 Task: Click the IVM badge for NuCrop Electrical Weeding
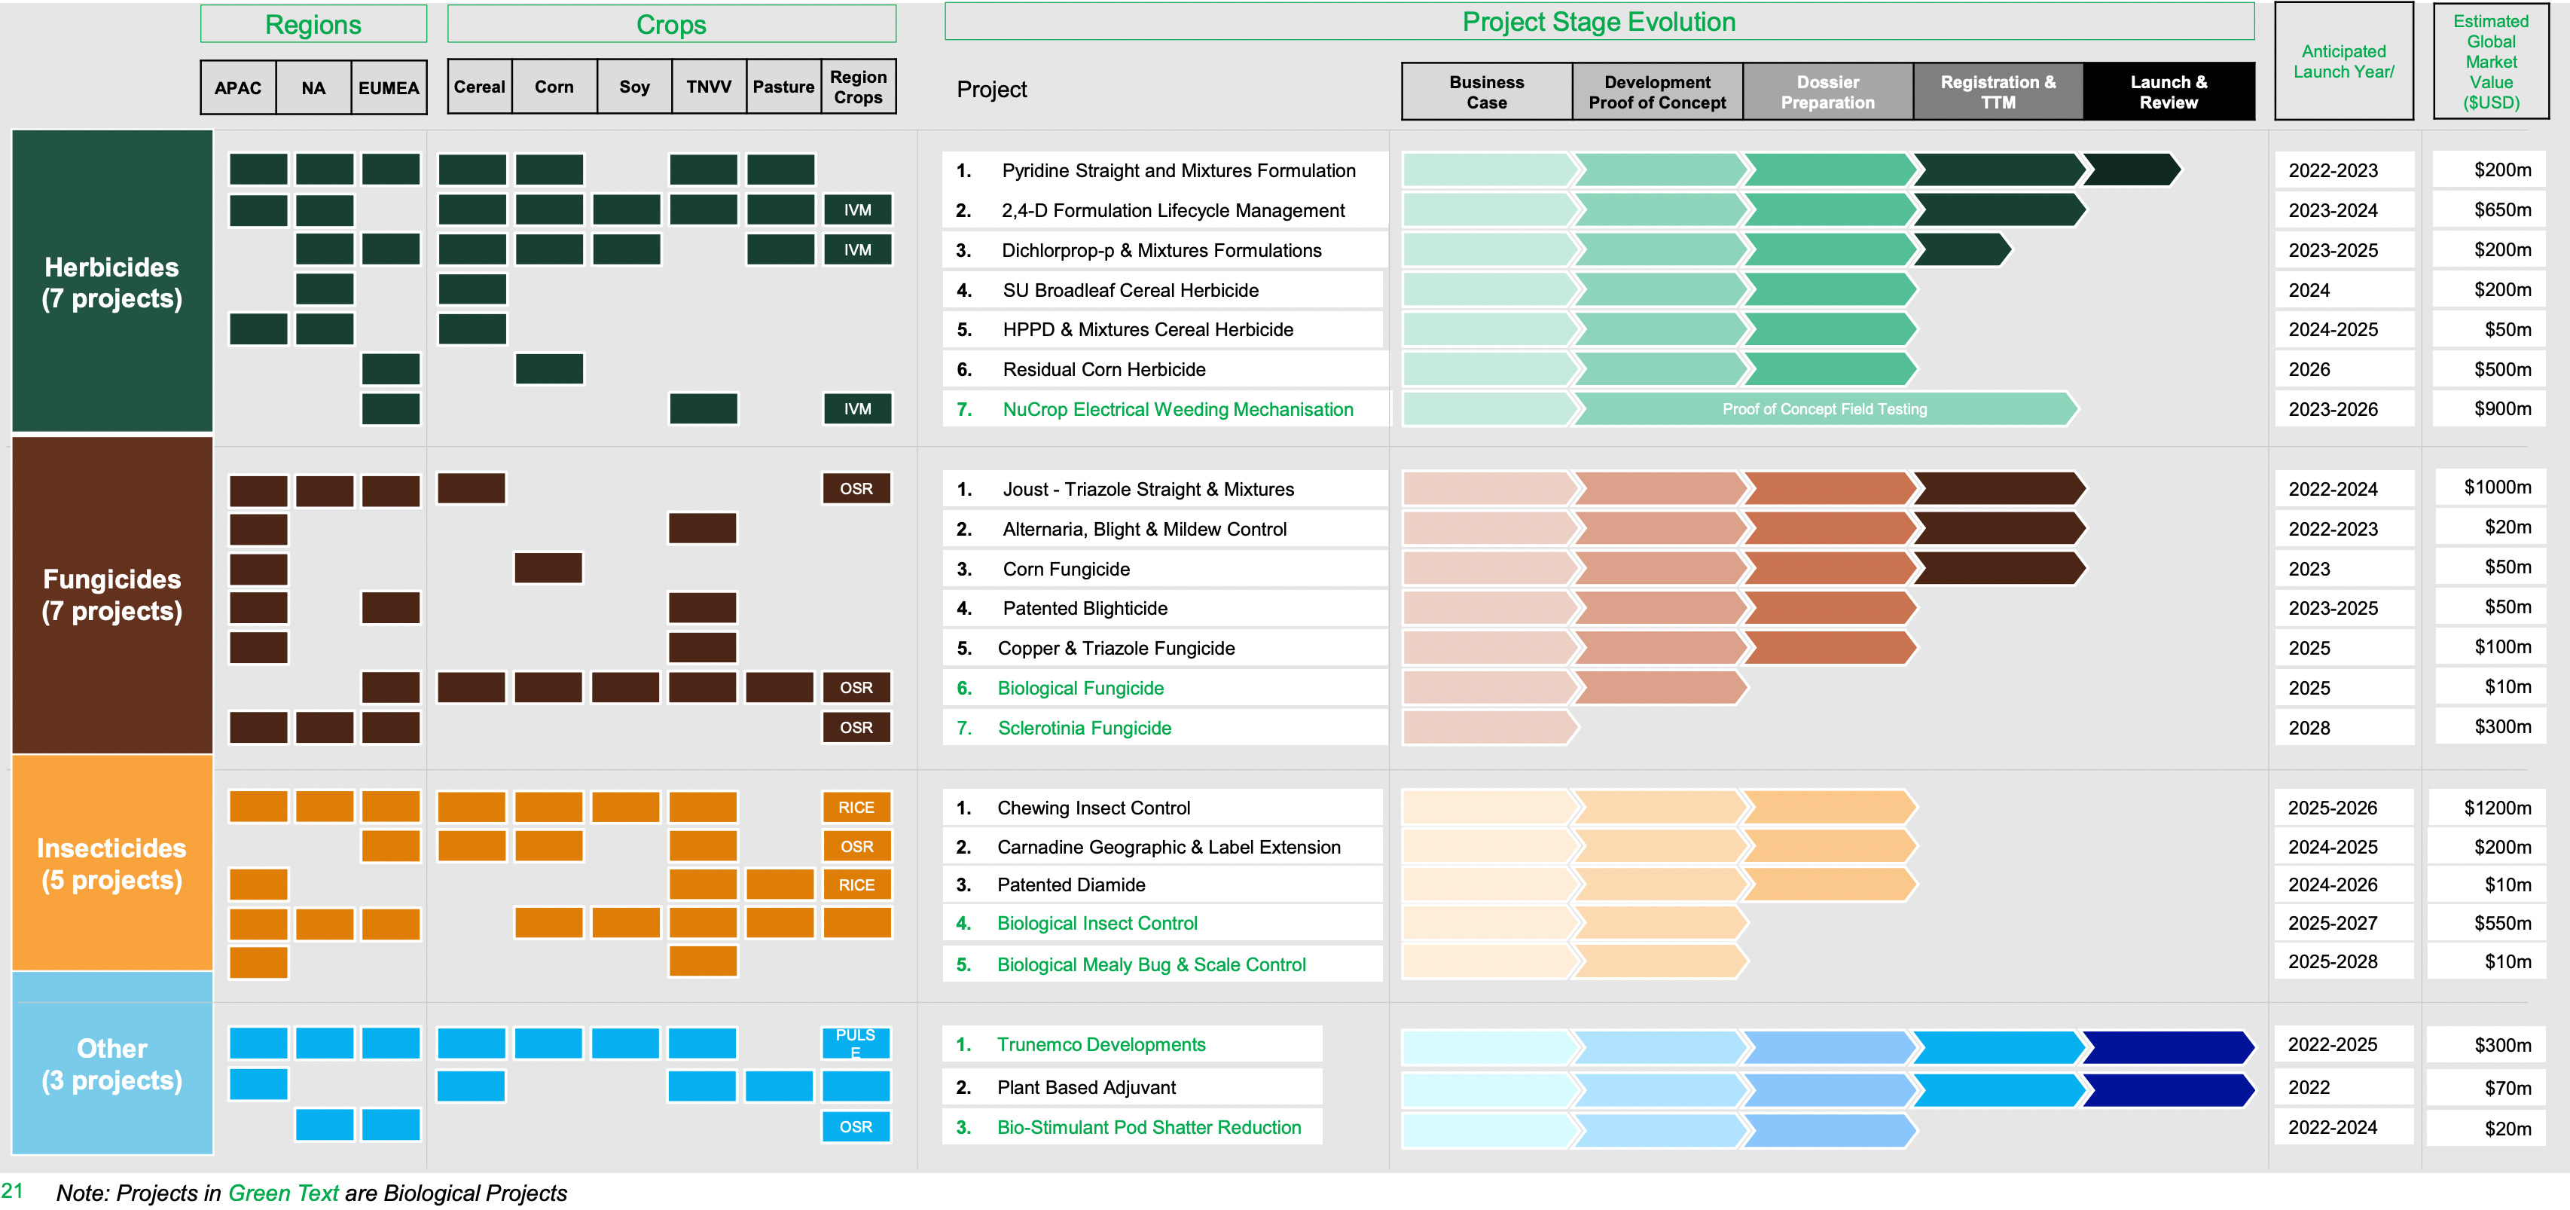point(857,409)
